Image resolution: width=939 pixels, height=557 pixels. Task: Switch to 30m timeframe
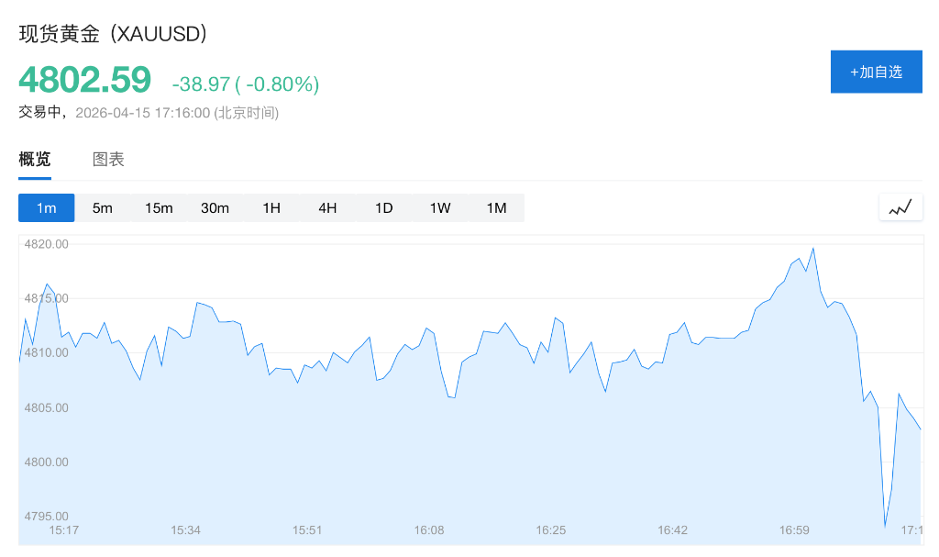tap(215, 208)
